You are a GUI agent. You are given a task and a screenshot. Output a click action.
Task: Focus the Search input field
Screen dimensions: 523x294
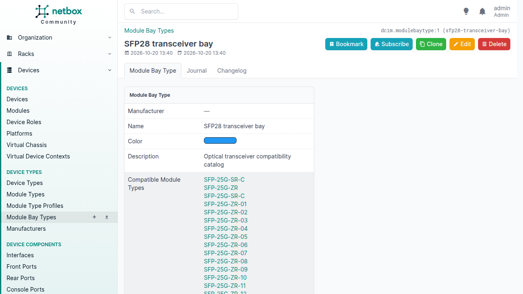pyautogui.click(x=181, y=11)
